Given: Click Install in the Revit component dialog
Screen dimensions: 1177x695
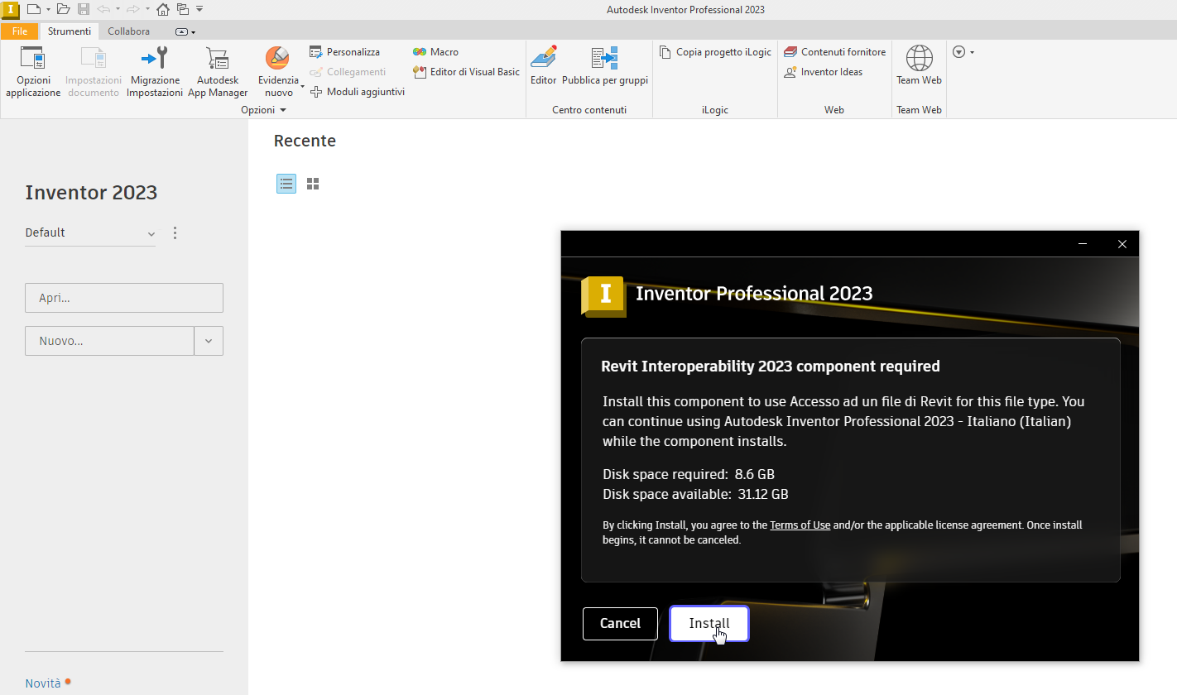Looking at the screenshot, I should [709, 624].
